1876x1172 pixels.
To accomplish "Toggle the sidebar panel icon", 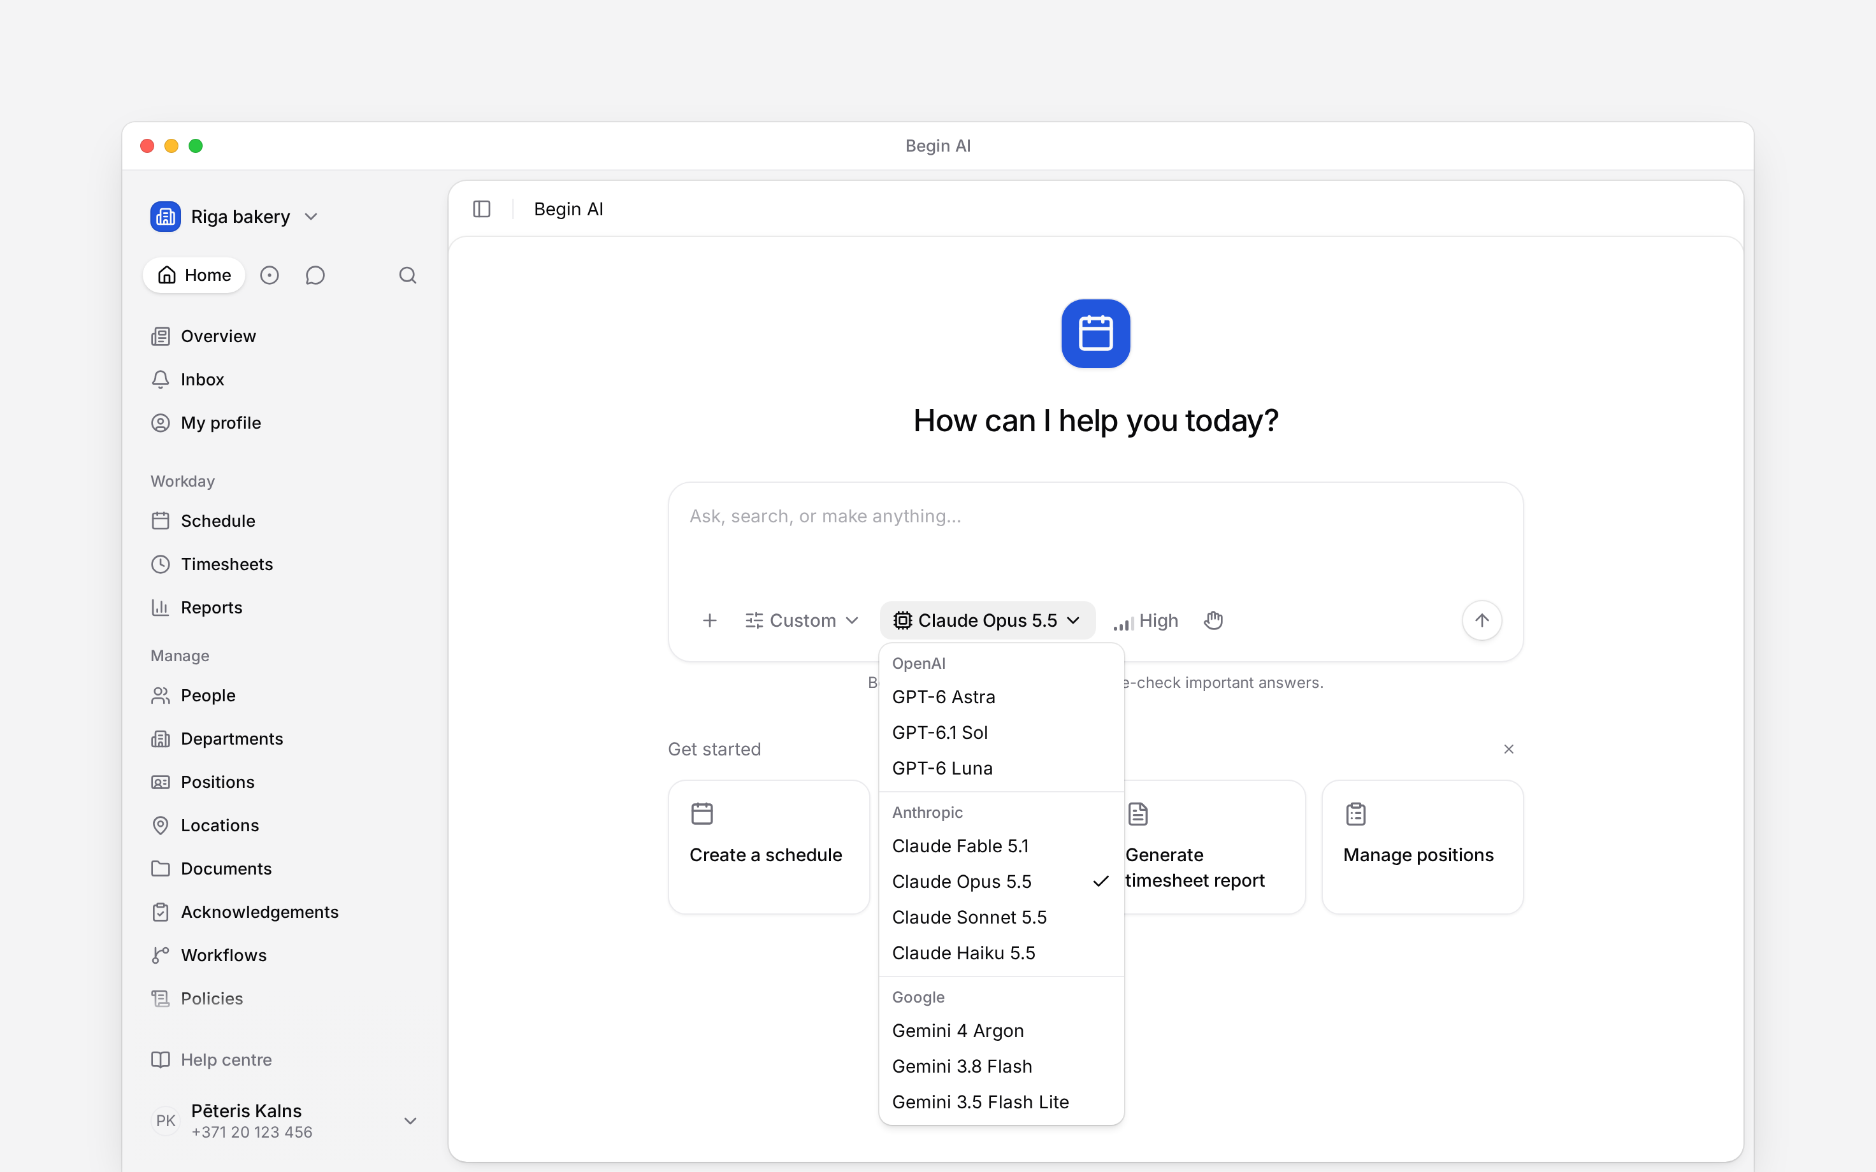I will (x=481, y=210).
